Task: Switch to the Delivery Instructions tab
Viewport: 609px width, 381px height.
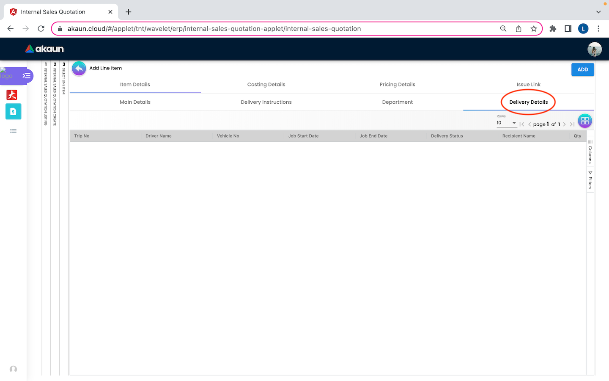Action: [x=266, y=102]
